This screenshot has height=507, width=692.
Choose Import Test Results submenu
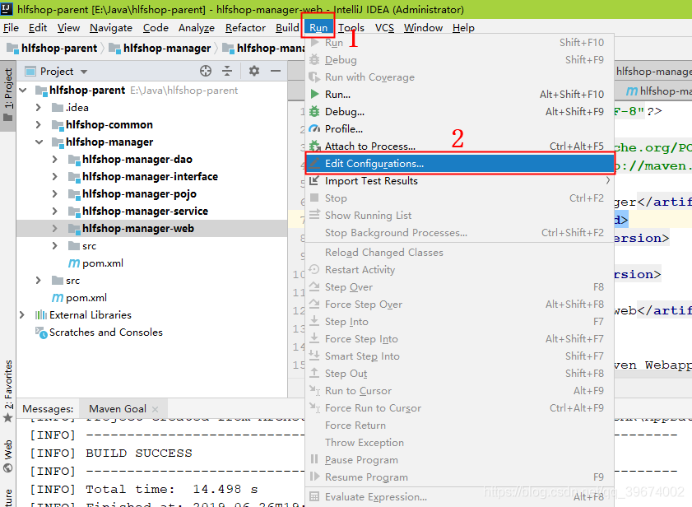[459, 180]
